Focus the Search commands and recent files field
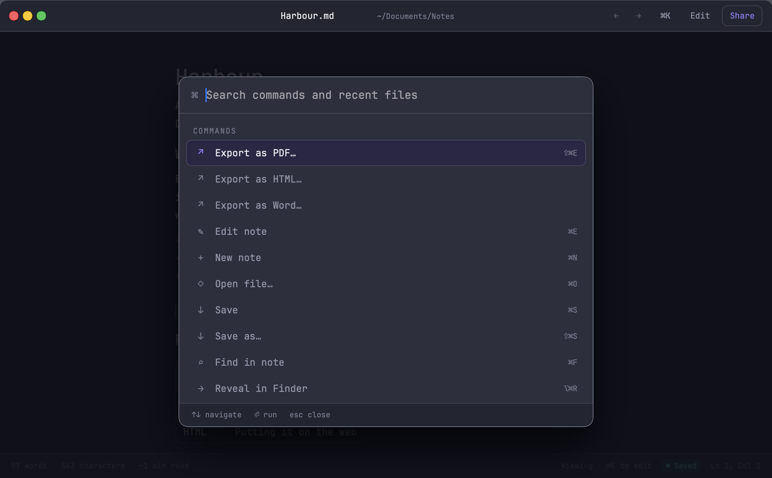This screenshot has width=772, height=478. (393, 95)
